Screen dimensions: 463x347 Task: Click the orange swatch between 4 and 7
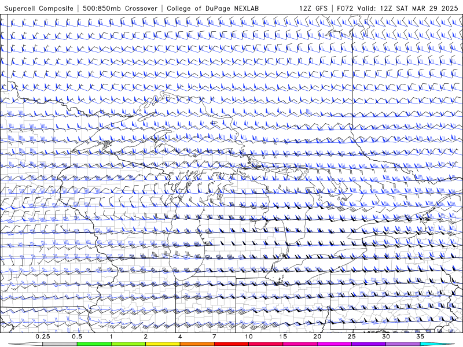[x=197, y=344]
